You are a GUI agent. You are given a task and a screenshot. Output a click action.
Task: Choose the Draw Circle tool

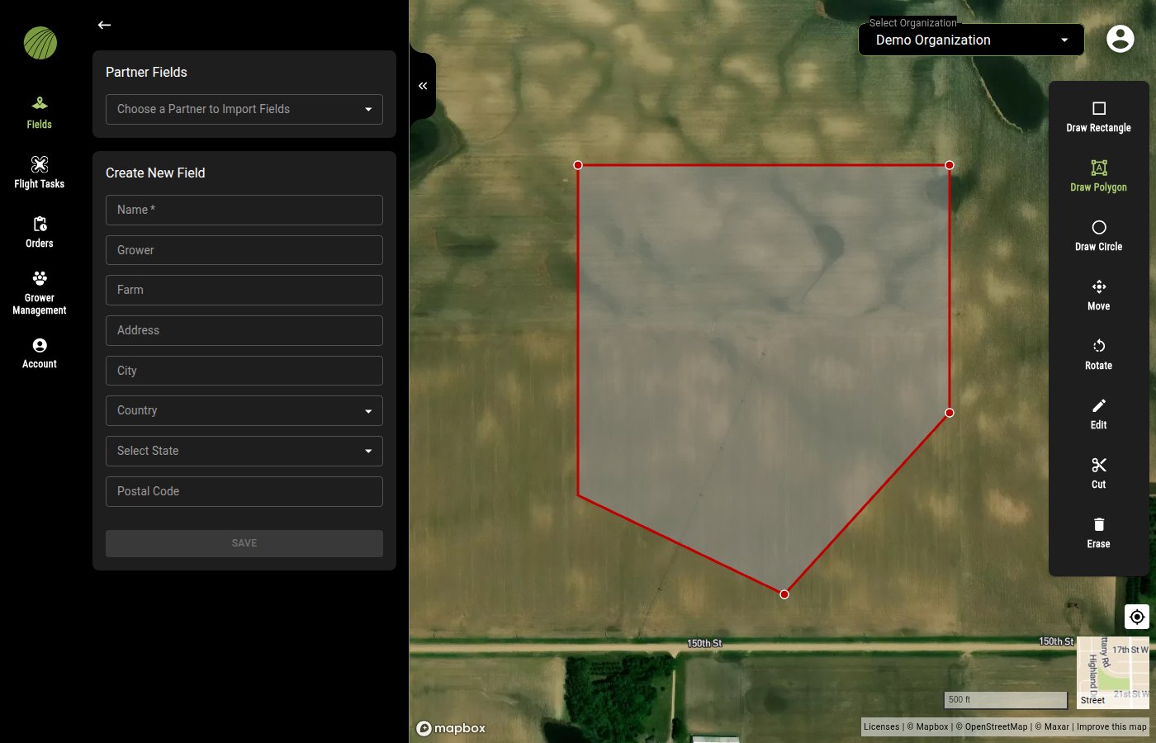coord(1098,236)
